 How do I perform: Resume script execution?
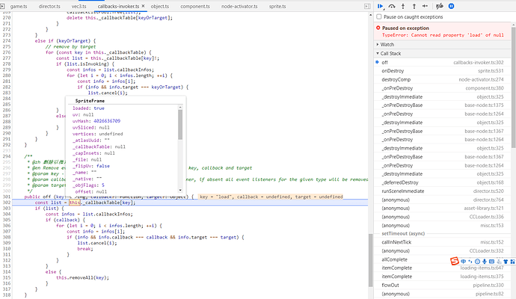381,6
